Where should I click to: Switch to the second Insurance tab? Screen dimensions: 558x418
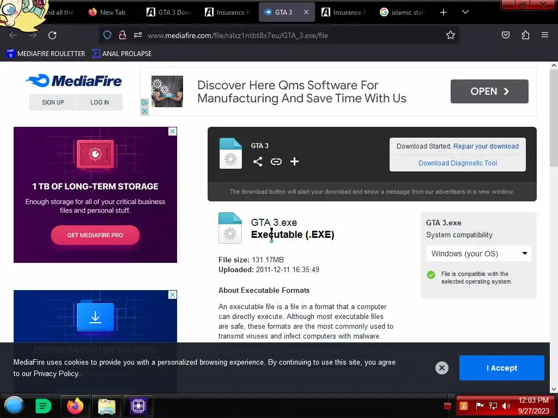coord(344,12)
